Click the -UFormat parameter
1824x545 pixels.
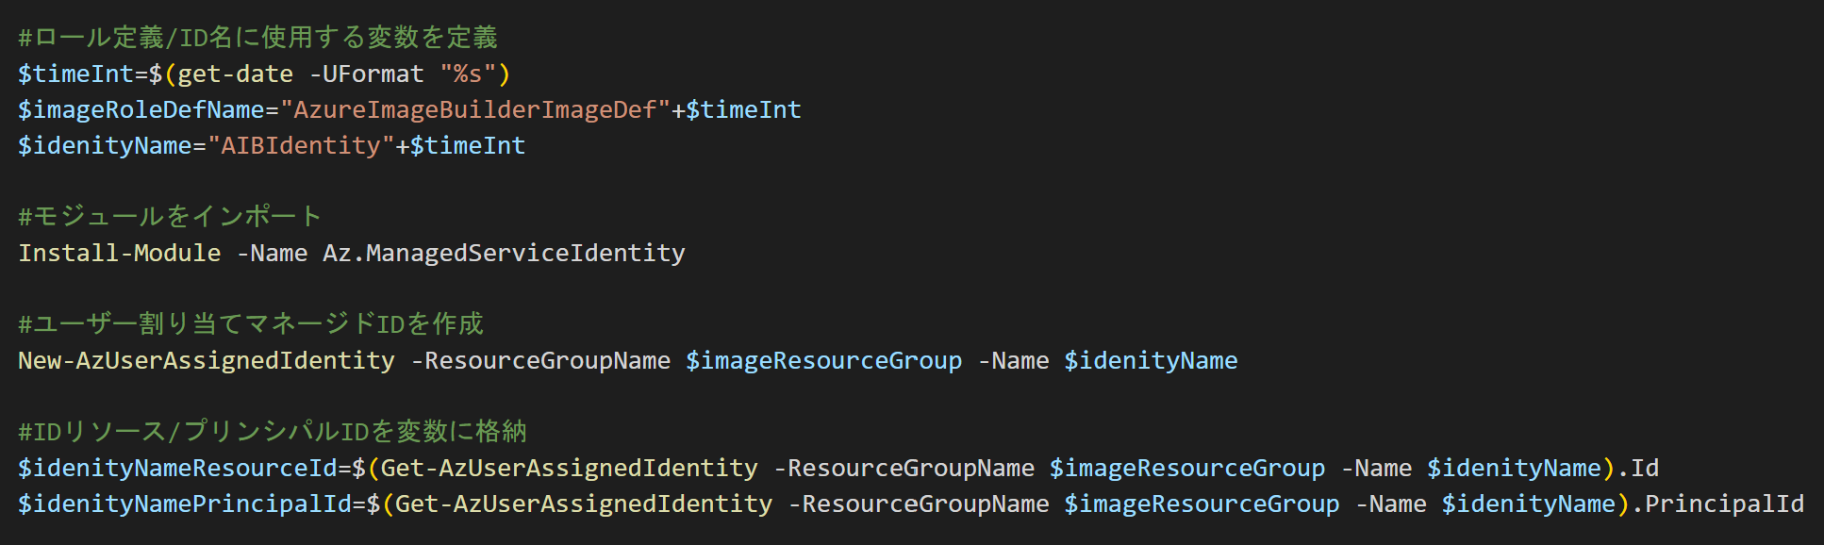[366, 74]
